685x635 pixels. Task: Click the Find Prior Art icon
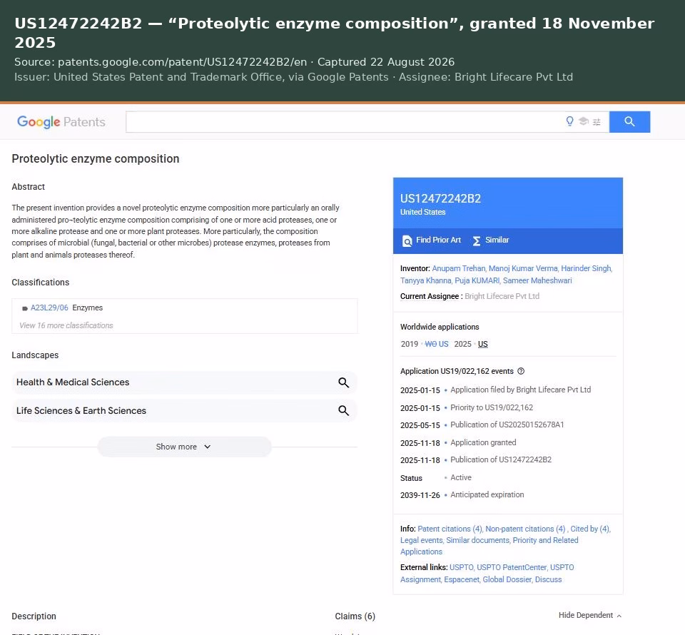click(x=407, y=240)
